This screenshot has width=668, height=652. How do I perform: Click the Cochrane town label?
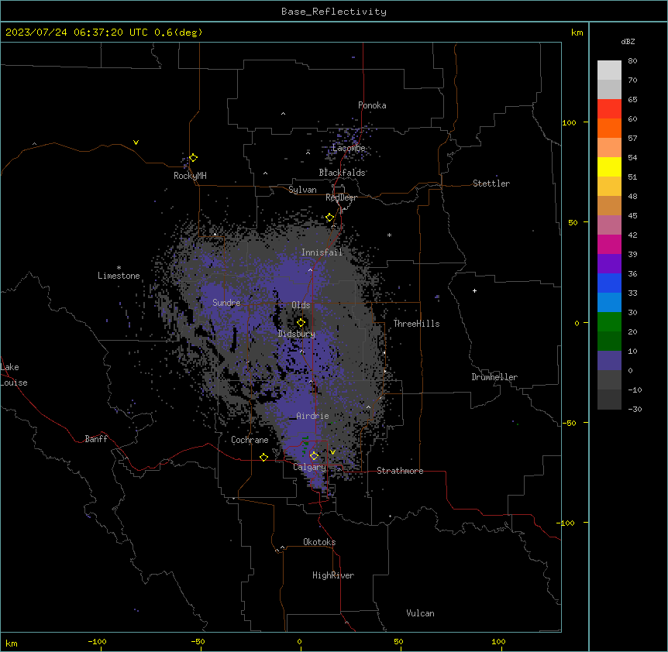point(250,440)
